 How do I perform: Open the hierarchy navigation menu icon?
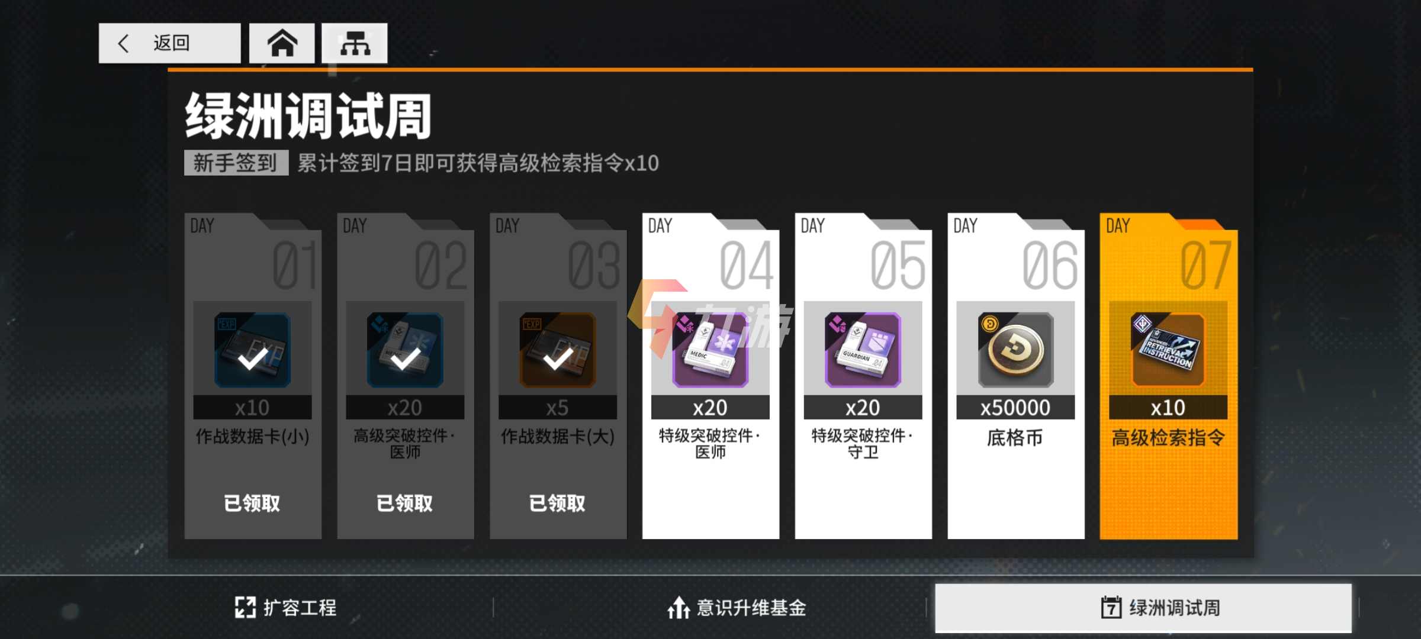tap(355, 43)
